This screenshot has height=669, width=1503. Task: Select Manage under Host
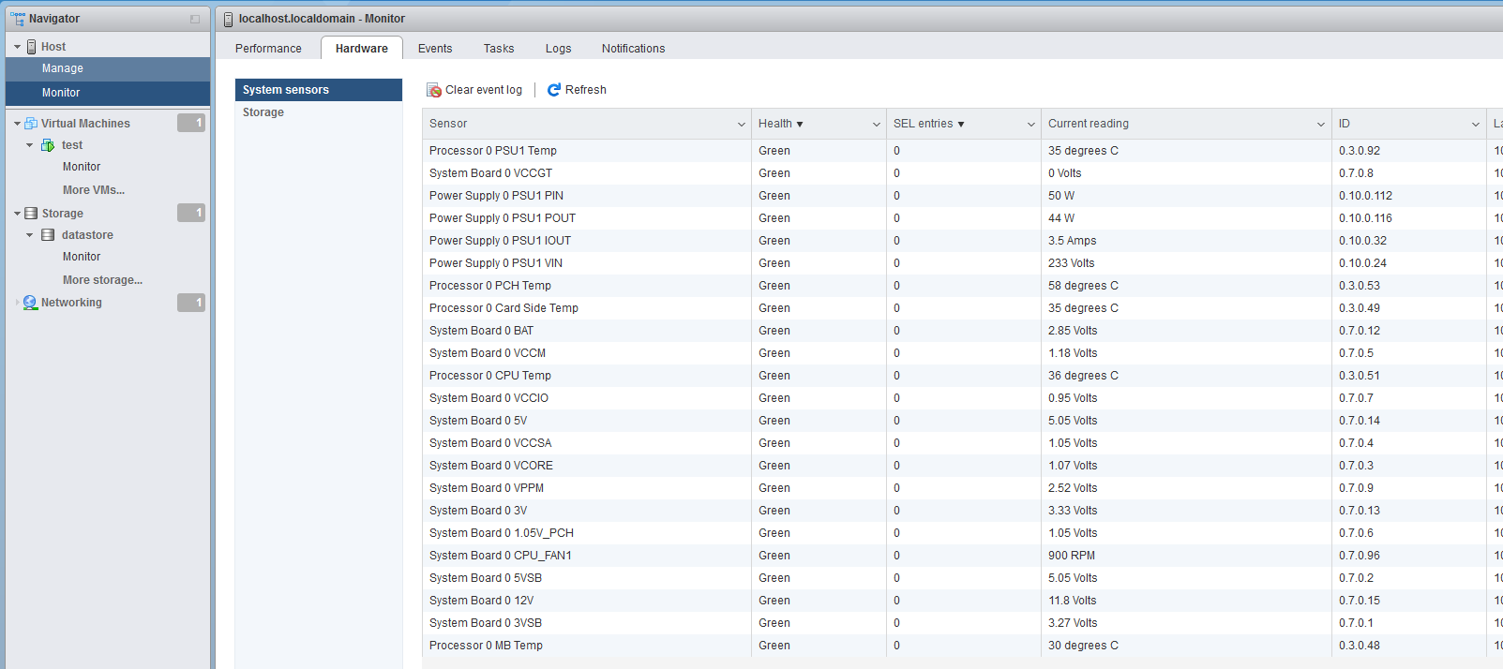coord(108,68)
